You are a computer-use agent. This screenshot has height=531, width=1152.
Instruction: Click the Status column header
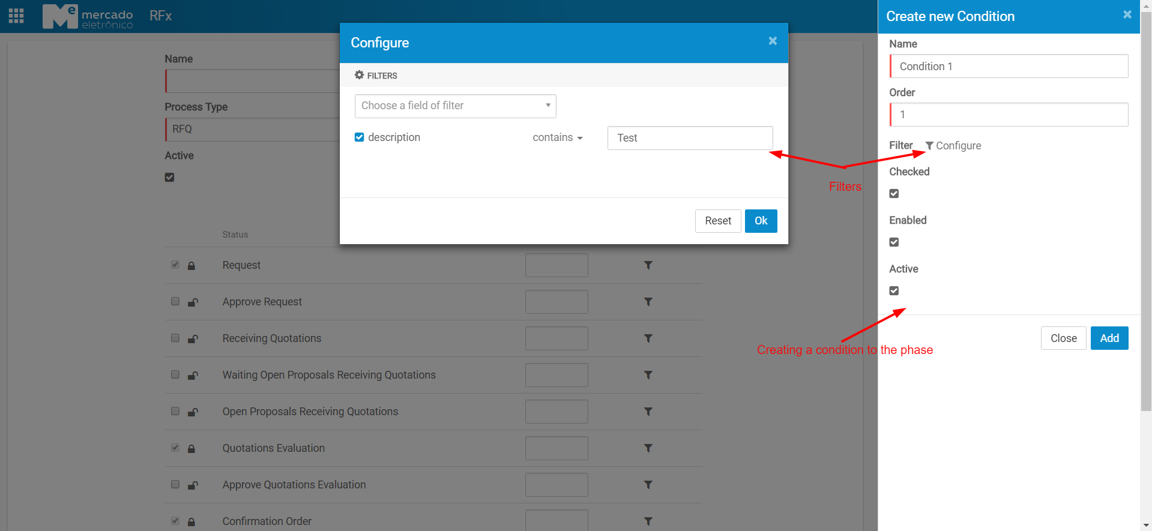[x=235, y=235]
